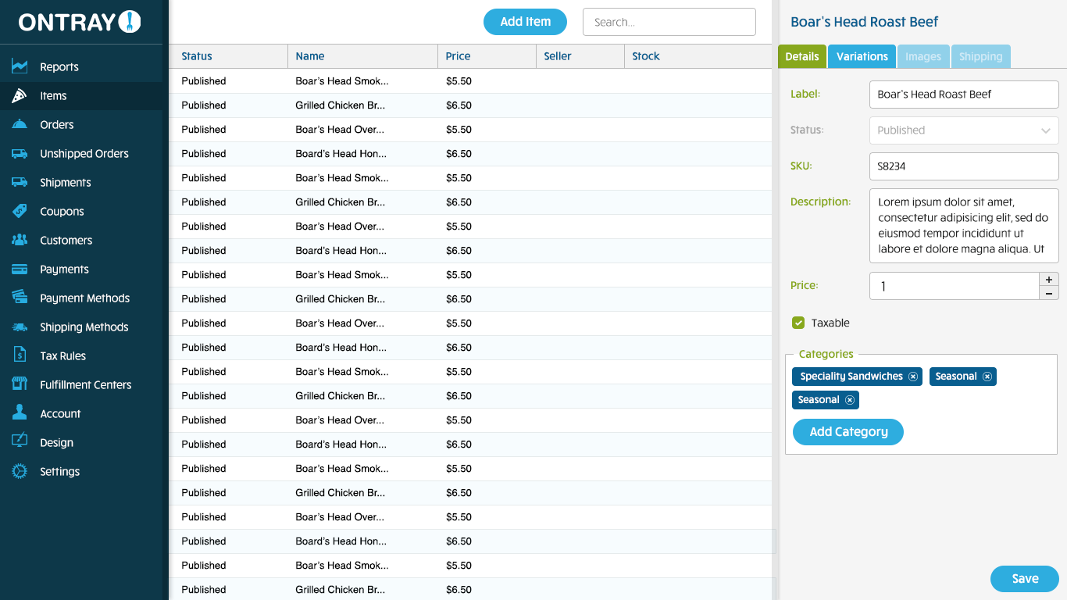
Task: Click the Price value field
Action: [x=955, y=286]
